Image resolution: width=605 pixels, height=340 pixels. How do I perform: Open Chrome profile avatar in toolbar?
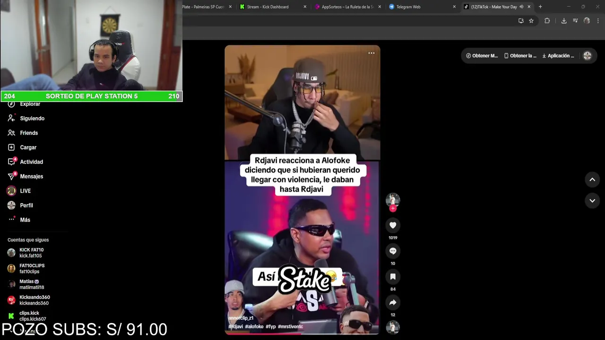coord(587,21)
